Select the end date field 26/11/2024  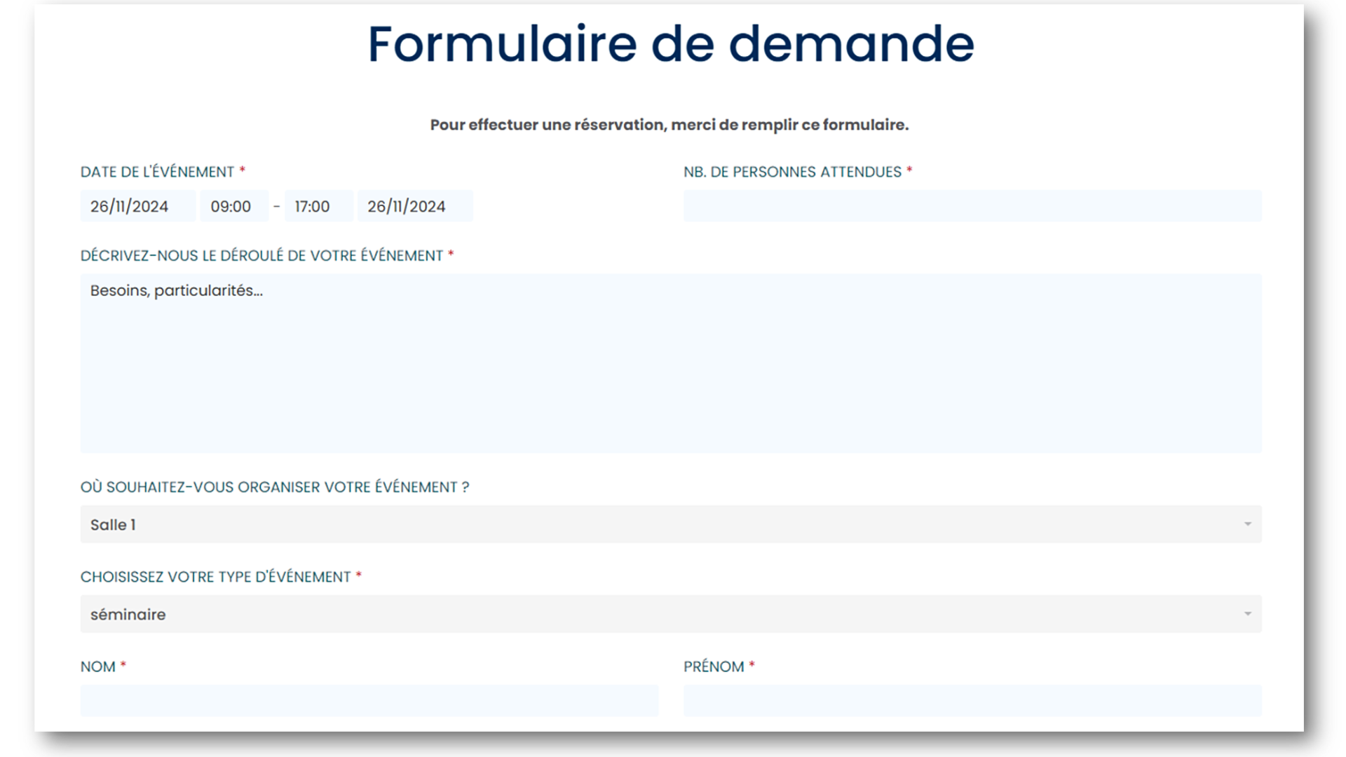[x=415, y=205]
